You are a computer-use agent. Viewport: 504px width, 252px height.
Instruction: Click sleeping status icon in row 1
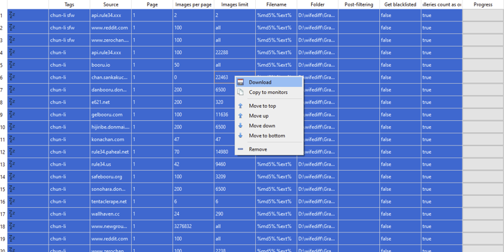[x=12, y=14]
